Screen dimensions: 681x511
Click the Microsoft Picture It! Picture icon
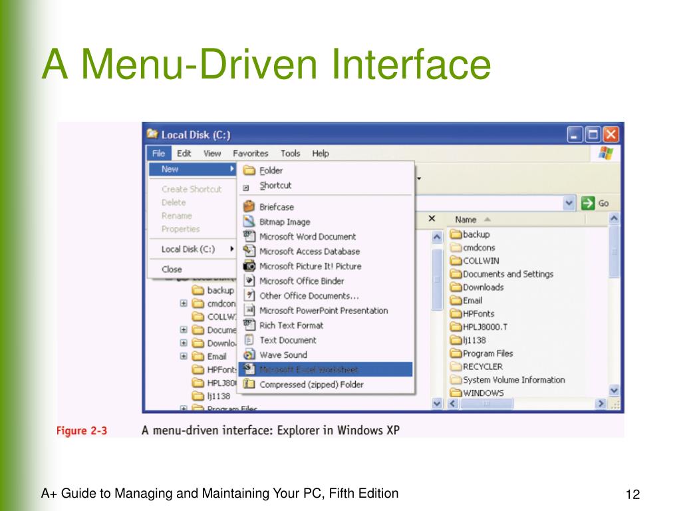[249, 265]
